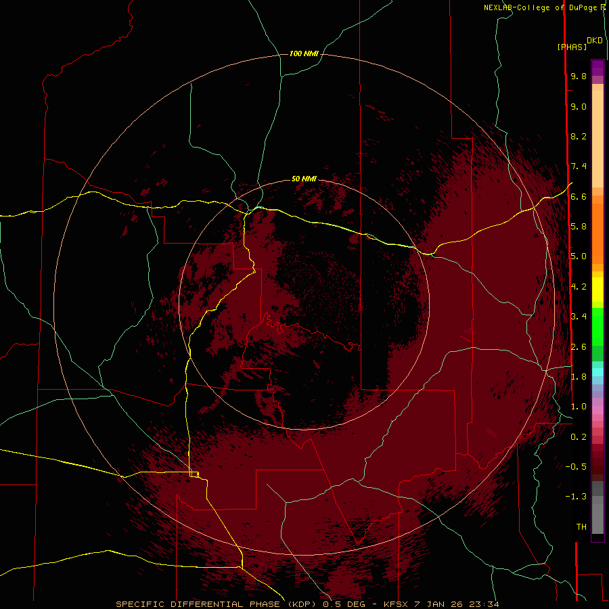Click the 1.8 scale value
609x609 pixels.
579,377
